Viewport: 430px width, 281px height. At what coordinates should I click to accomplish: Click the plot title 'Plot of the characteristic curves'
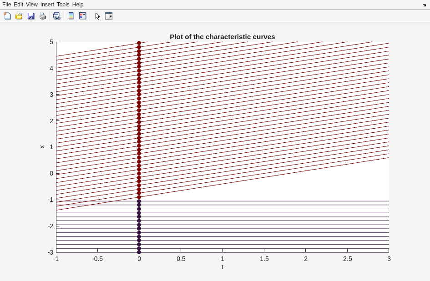pos(222,37)
